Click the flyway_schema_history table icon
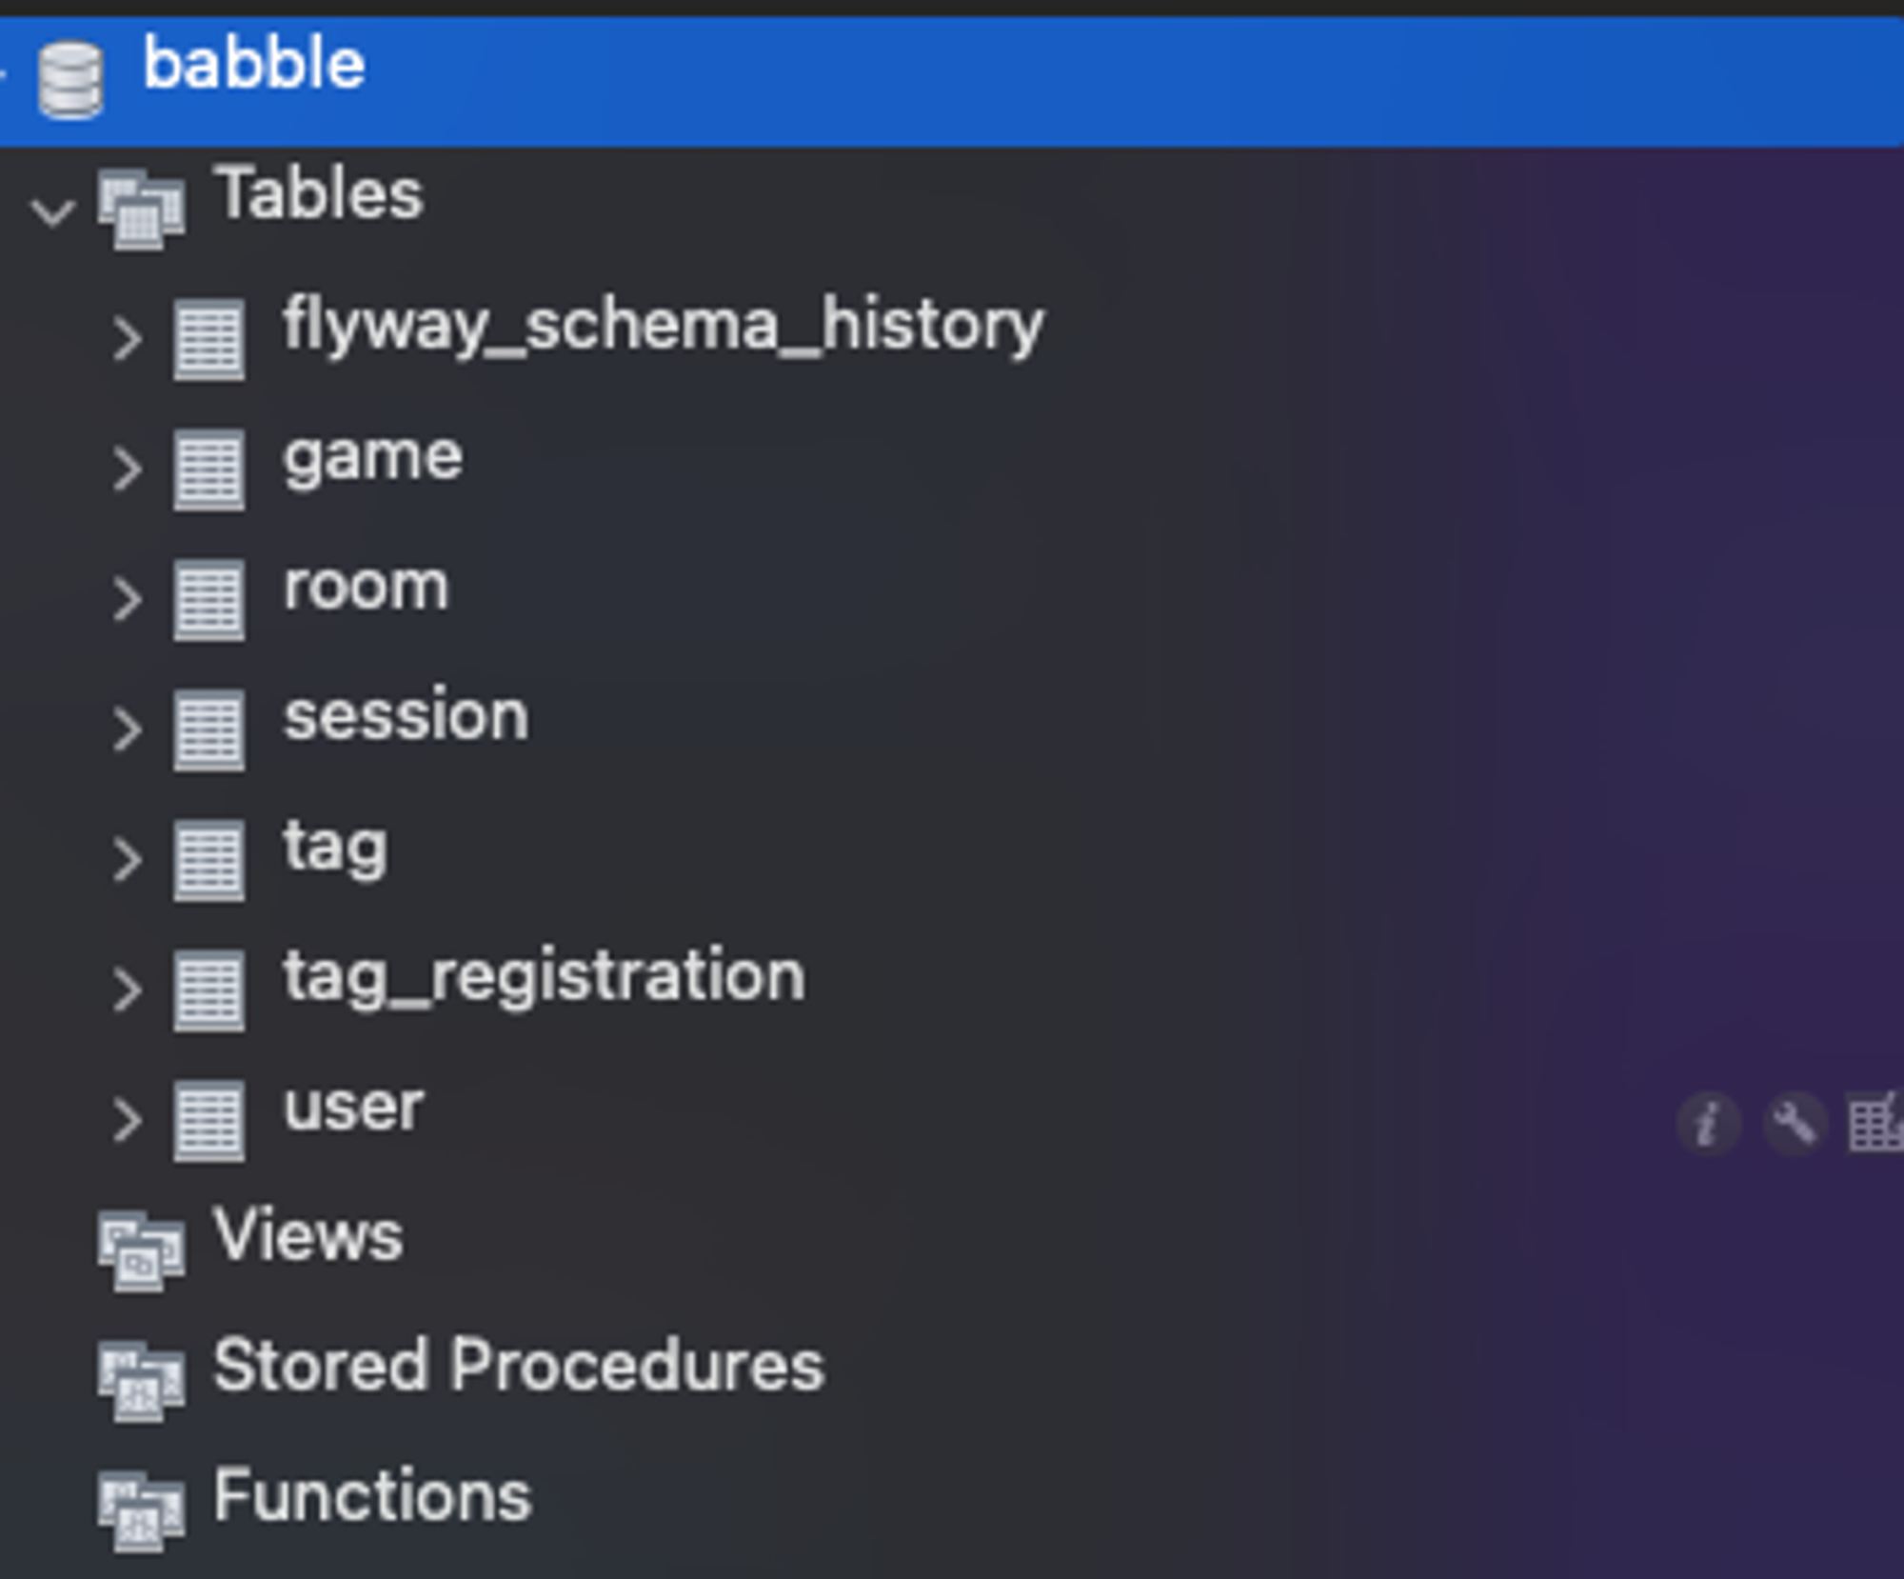The image size is (1904, 1579). pyautogui.click(x=208, y=339)
